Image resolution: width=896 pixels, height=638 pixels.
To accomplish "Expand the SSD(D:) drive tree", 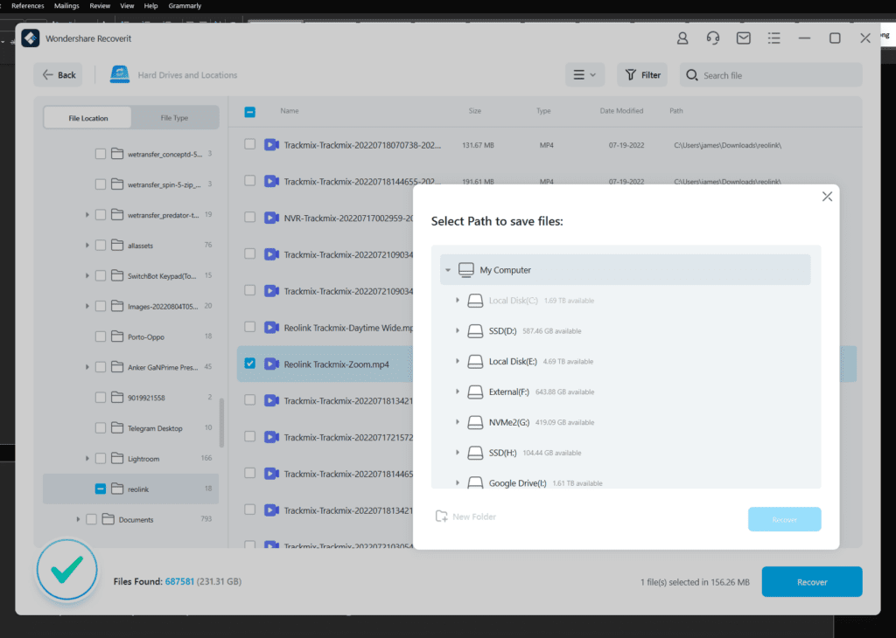I will point(458,331).
